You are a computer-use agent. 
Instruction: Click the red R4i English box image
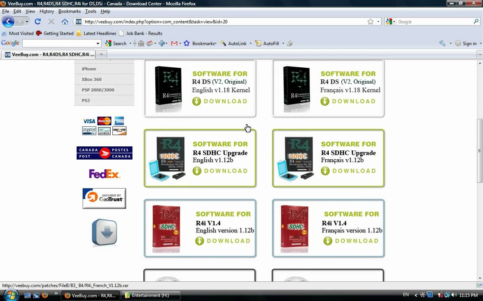click(166, 229)
